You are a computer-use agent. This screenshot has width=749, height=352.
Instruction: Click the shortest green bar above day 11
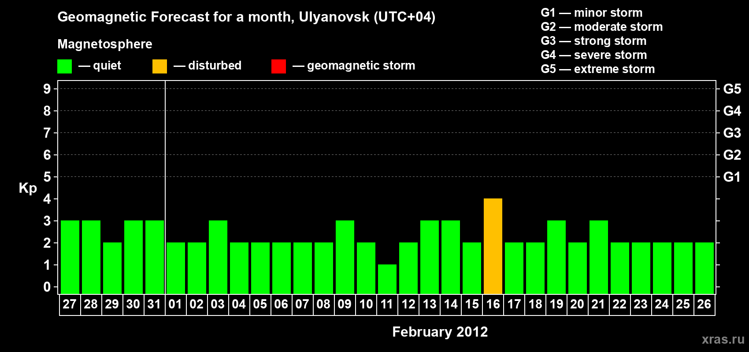click(387, 279)
